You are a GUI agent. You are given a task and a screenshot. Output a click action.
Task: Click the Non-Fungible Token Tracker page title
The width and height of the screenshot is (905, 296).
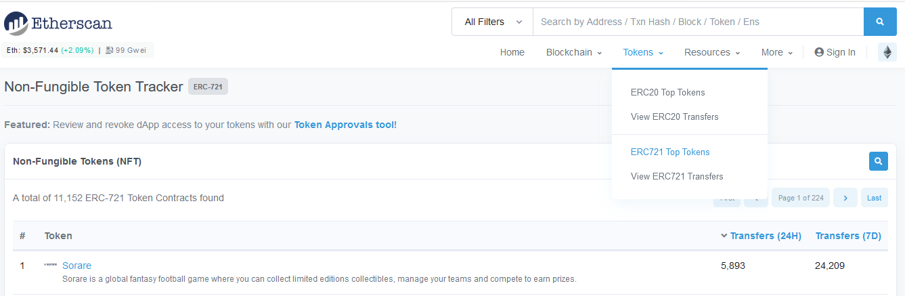coord(93,87)
